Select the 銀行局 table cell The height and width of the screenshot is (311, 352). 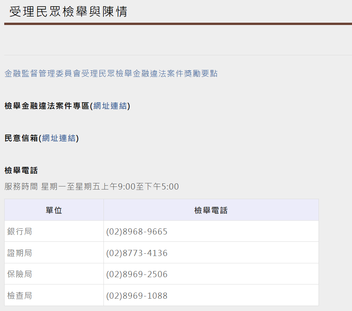[54, 231]
